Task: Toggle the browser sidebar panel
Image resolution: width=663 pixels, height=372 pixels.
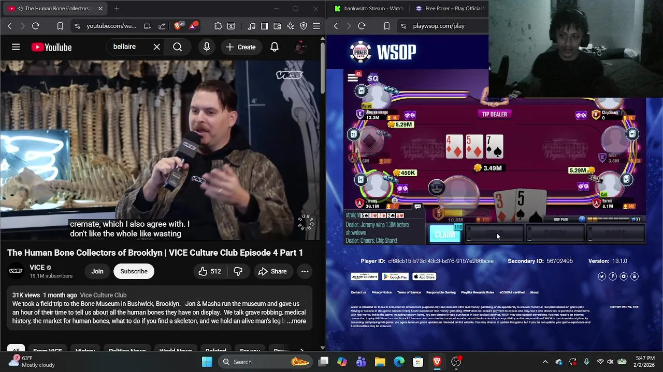Action: [x=265, y=26]
